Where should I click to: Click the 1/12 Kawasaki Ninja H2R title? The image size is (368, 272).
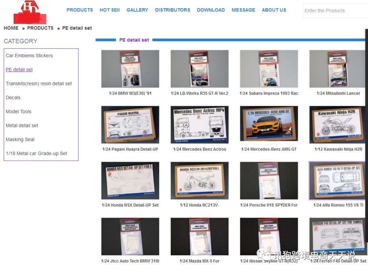pos(338,149)
